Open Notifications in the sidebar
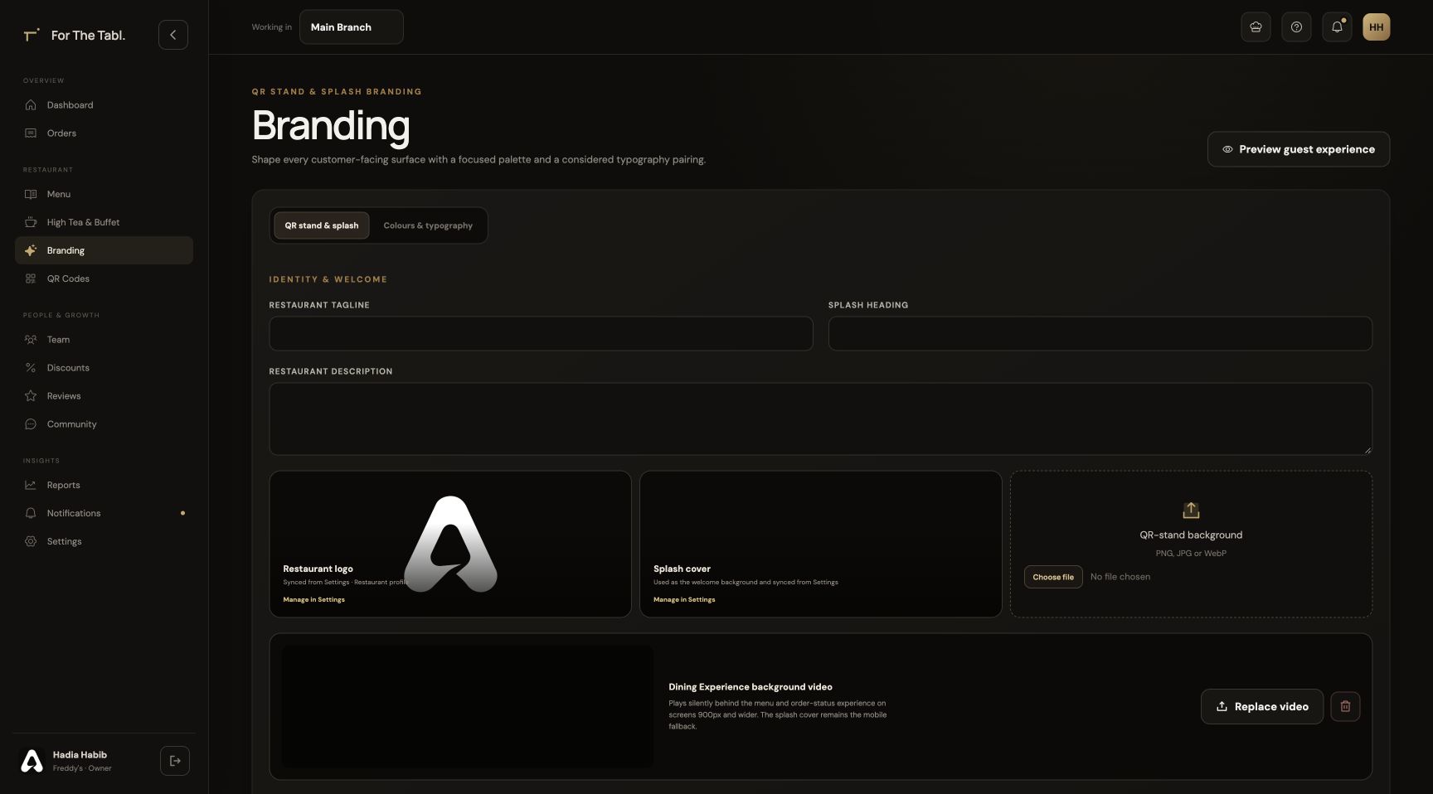1433x794 pixels. (x=104, y=513)
